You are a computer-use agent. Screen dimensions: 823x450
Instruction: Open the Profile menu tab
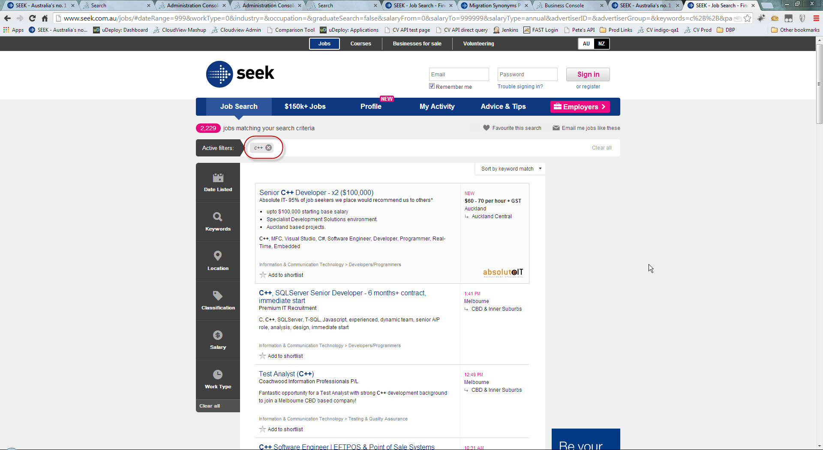371,107
